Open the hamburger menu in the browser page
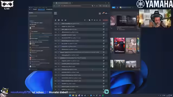The width and height of the screenshot is (173, 97). click(55, 13)
